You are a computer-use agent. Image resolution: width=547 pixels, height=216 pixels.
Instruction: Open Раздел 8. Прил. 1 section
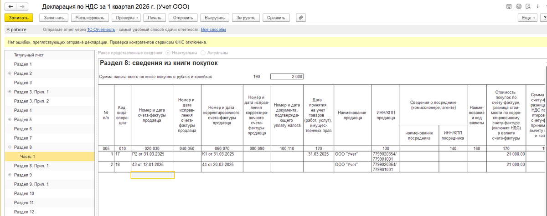[x=31, y=166]
